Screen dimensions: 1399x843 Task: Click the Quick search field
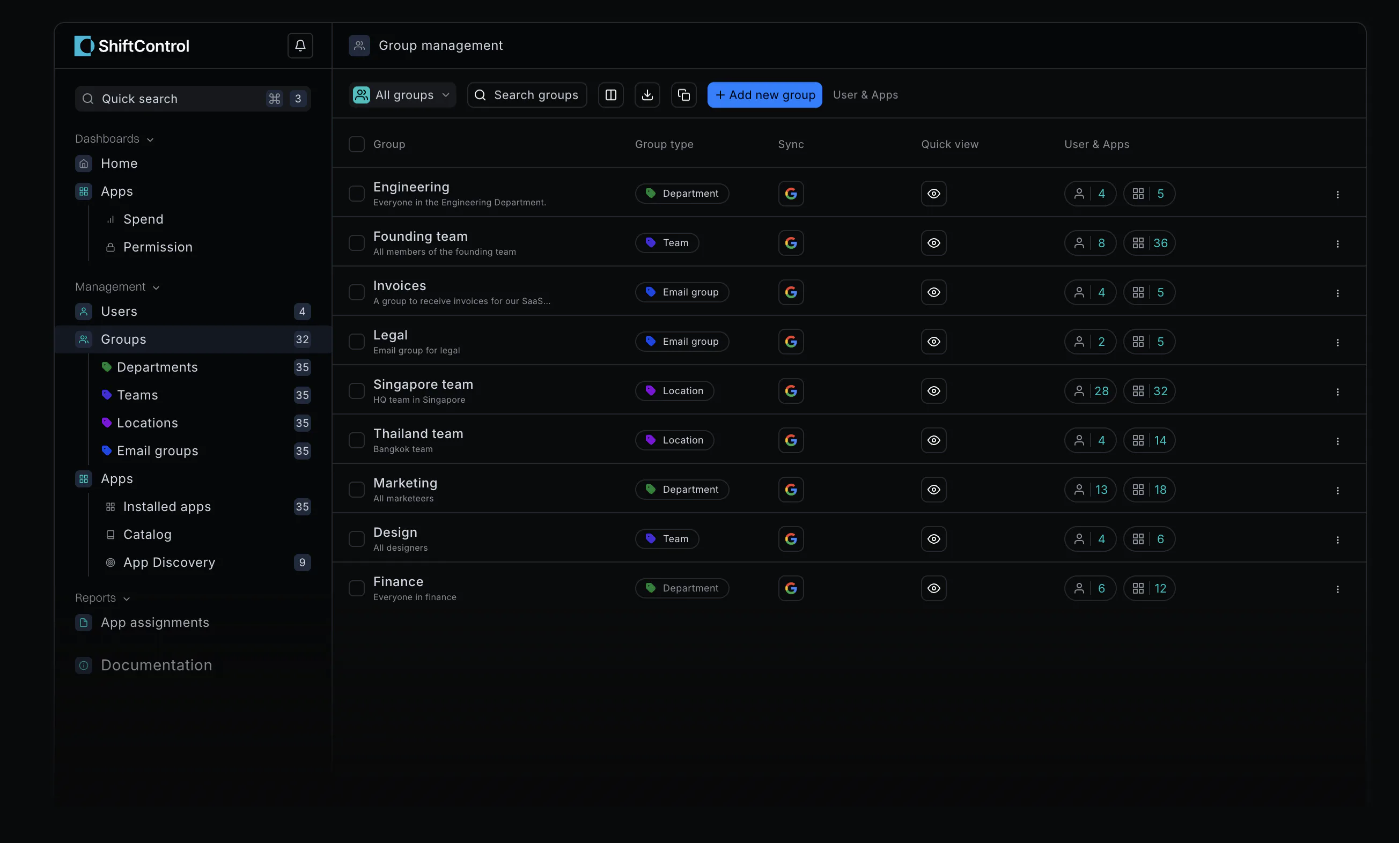[193, 99]
